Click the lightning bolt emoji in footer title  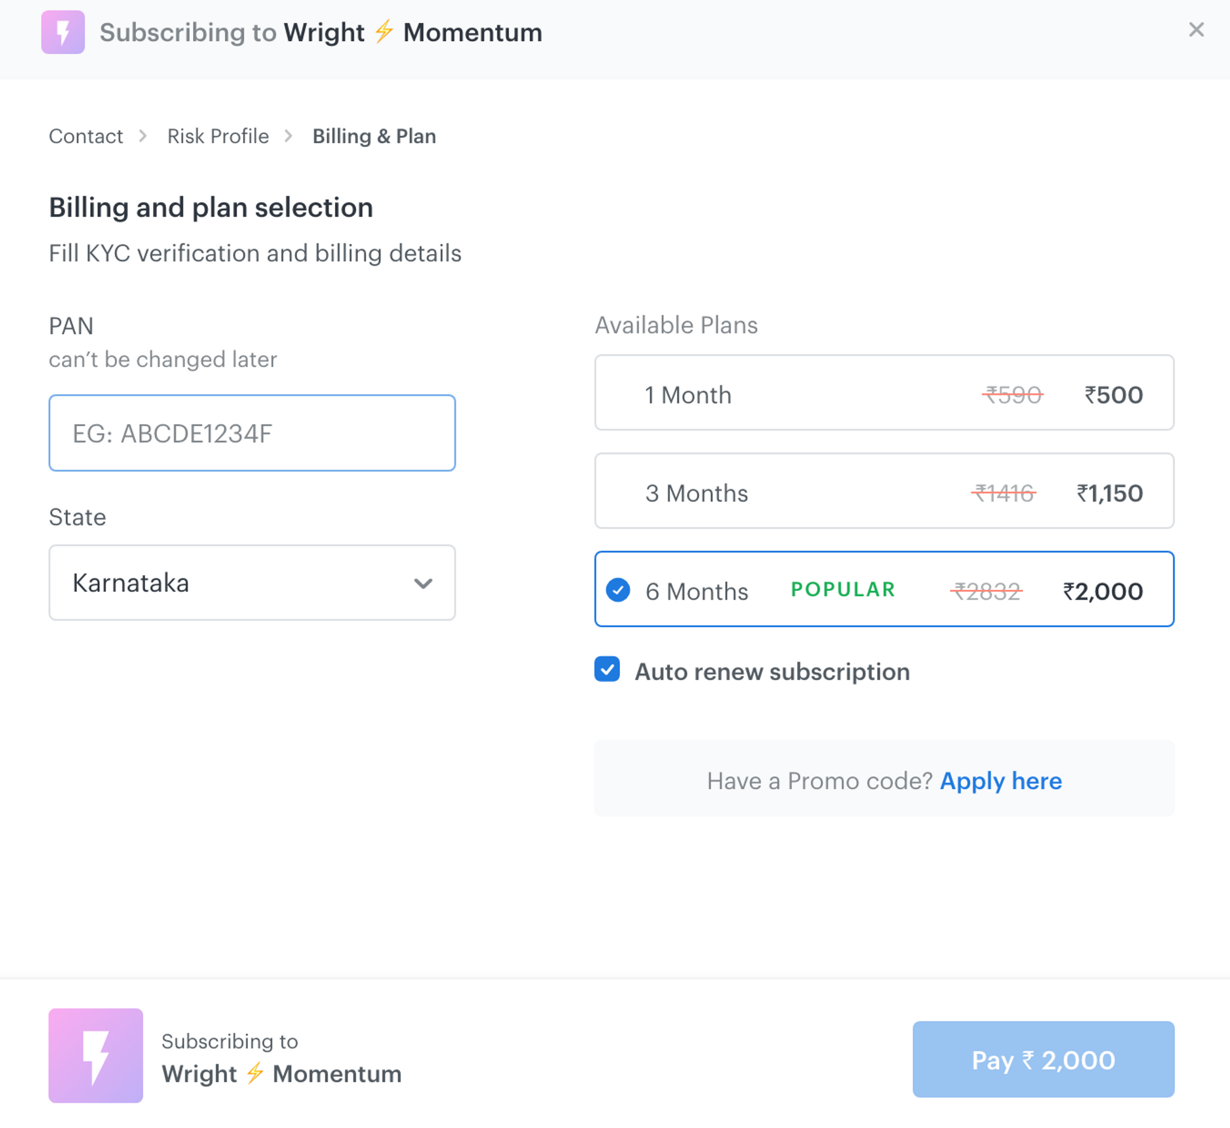tap(255, 1073)
